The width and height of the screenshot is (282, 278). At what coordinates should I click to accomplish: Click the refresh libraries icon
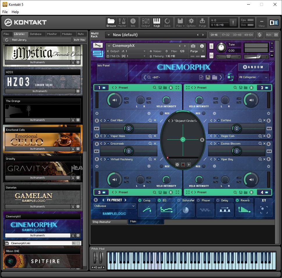point(7,40)
